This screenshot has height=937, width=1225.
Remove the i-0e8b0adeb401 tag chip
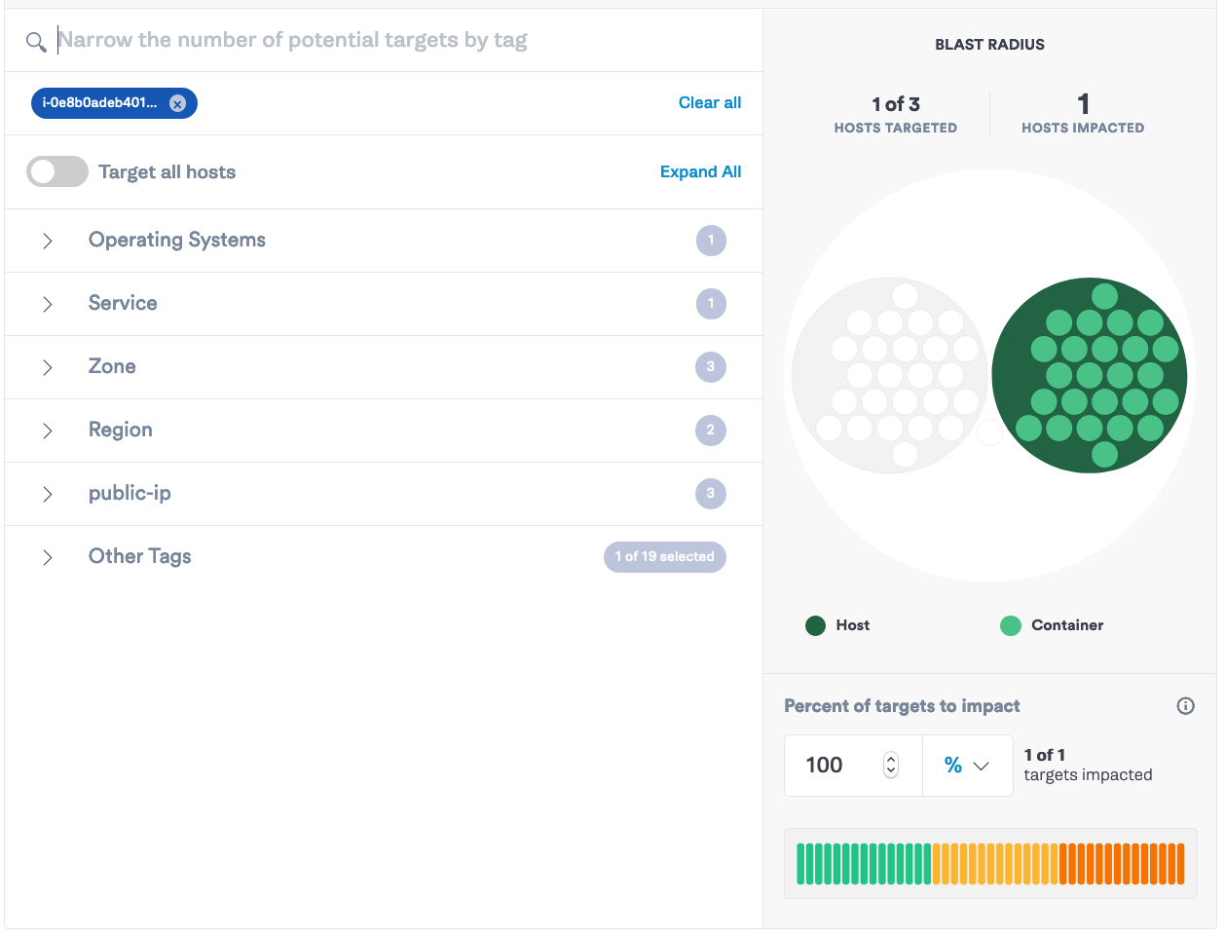178,103
